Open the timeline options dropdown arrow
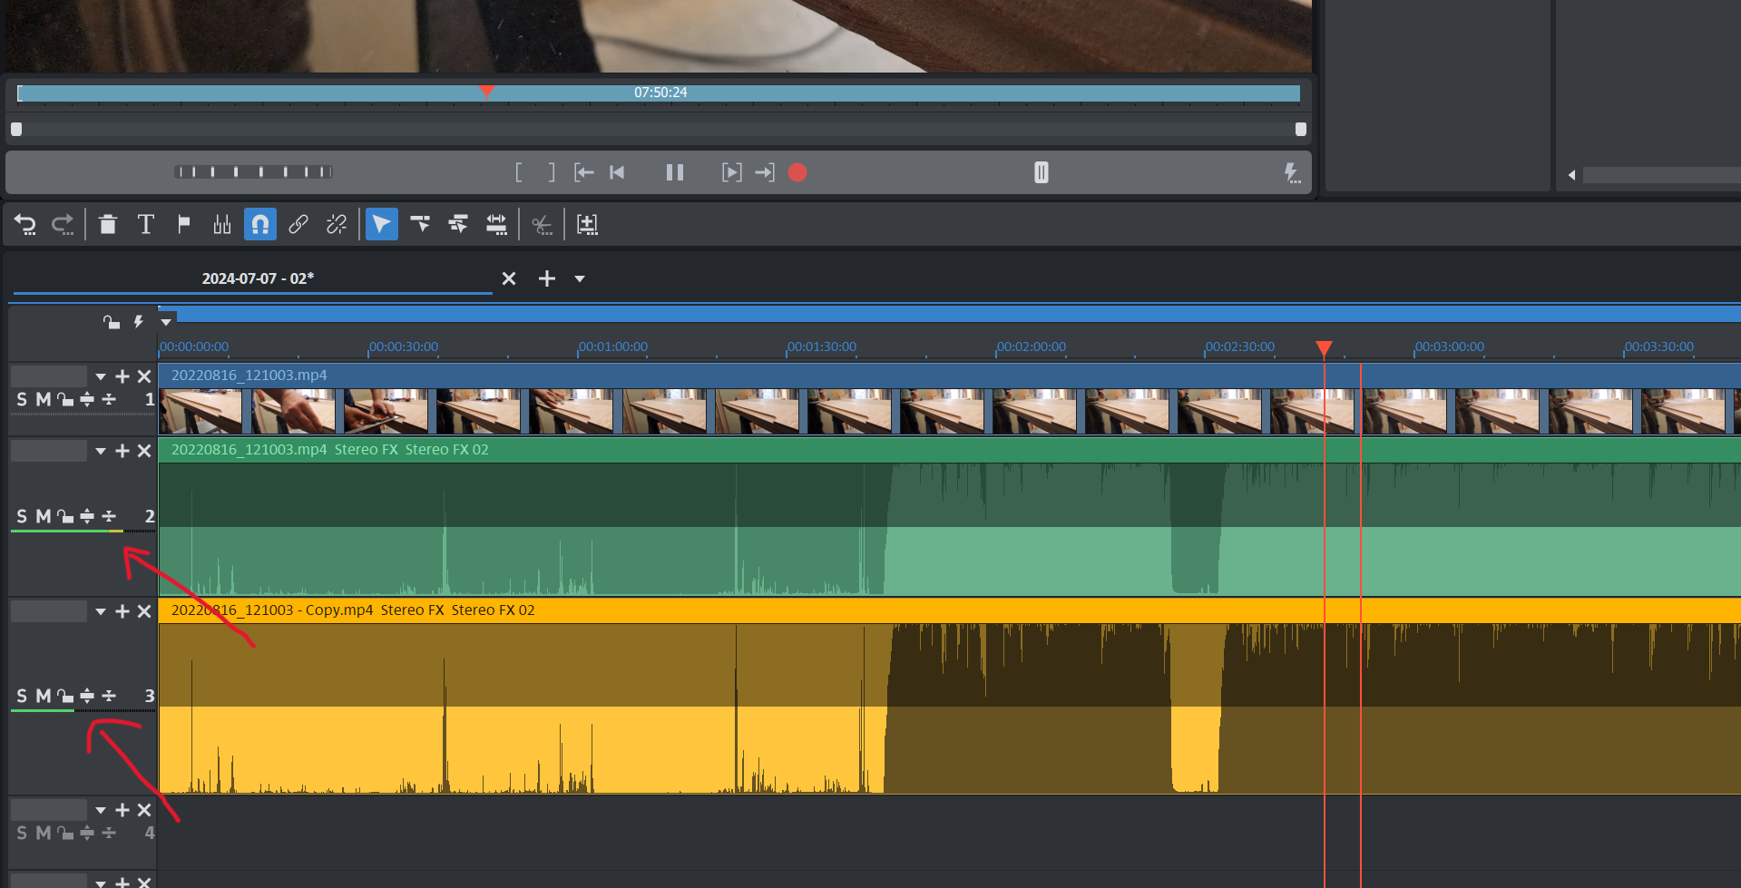Screen dimensions: 1741x888 [166, 322]
